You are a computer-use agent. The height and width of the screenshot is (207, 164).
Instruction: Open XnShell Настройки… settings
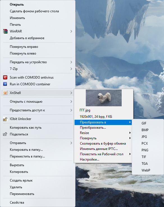coord(89,159)
